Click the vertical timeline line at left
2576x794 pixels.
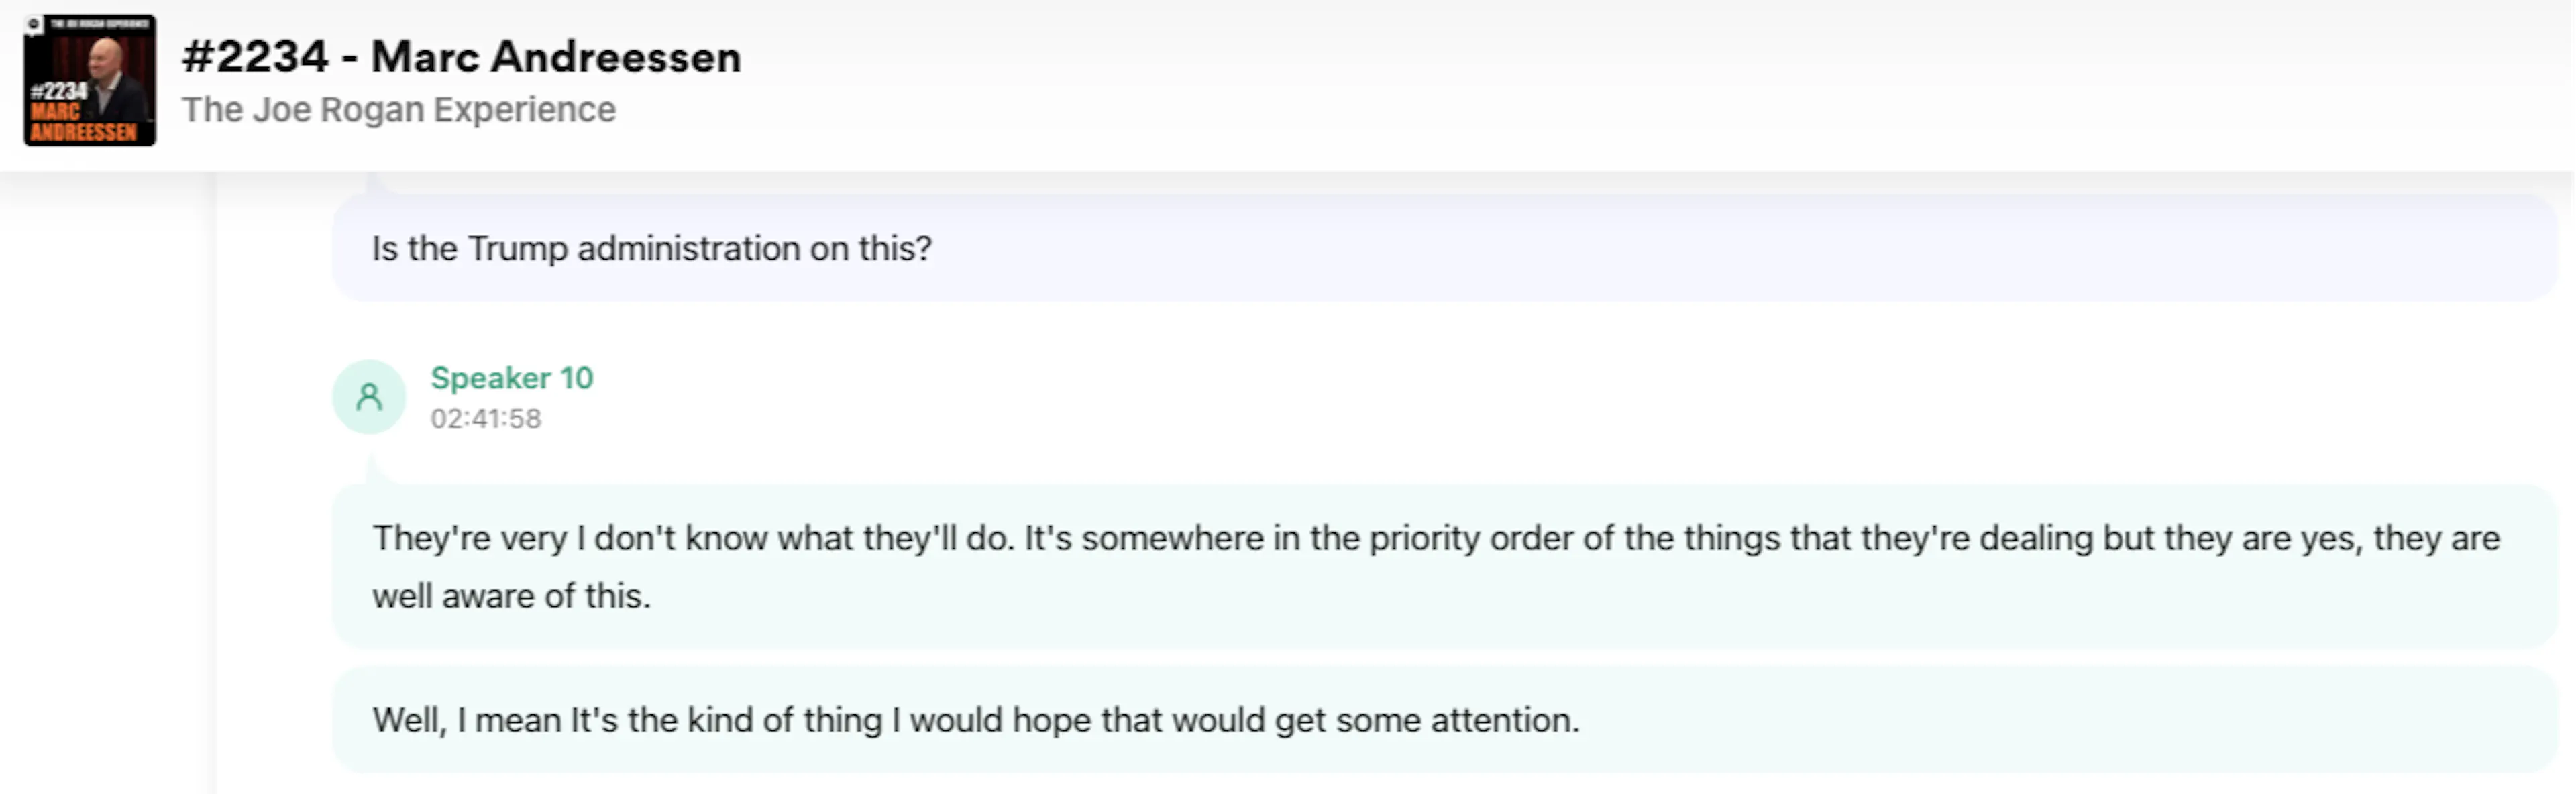click(212, 480)
